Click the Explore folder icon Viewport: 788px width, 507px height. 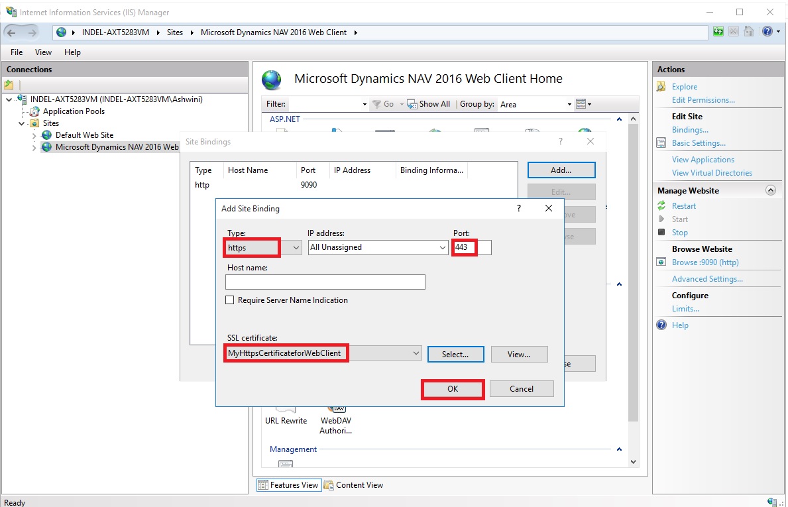[x=661, y=87]
